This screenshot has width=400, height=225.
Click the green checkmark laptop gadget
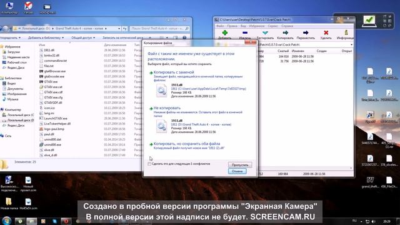[x=369, y=21]
